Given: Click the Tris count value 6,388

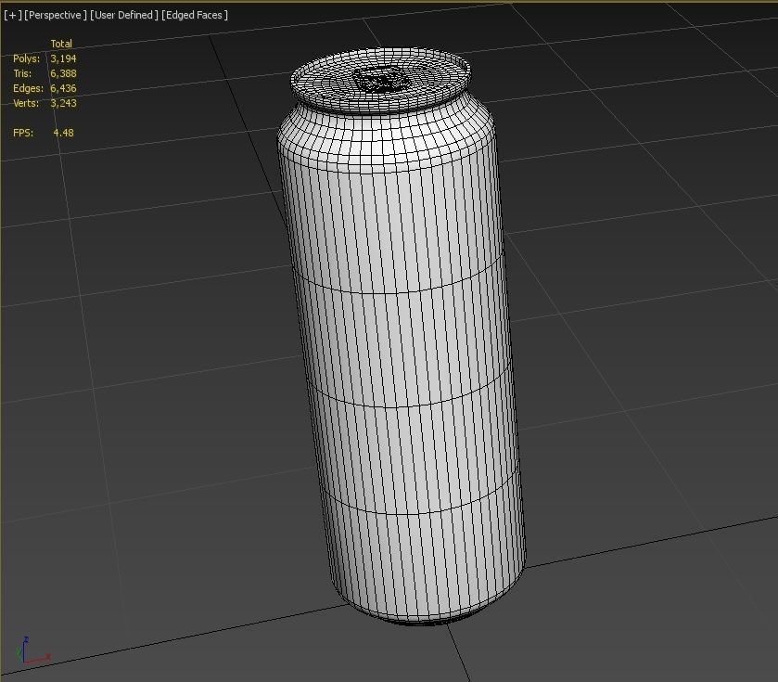Looking at the screenshot, I should click(63, 73).
